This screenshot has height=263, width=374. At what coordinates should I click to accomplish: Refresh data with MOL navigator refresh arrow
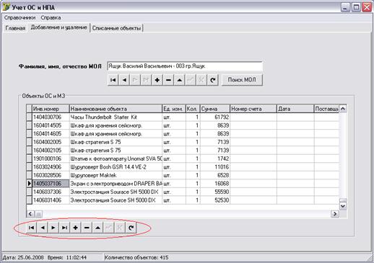coord(212,80)
